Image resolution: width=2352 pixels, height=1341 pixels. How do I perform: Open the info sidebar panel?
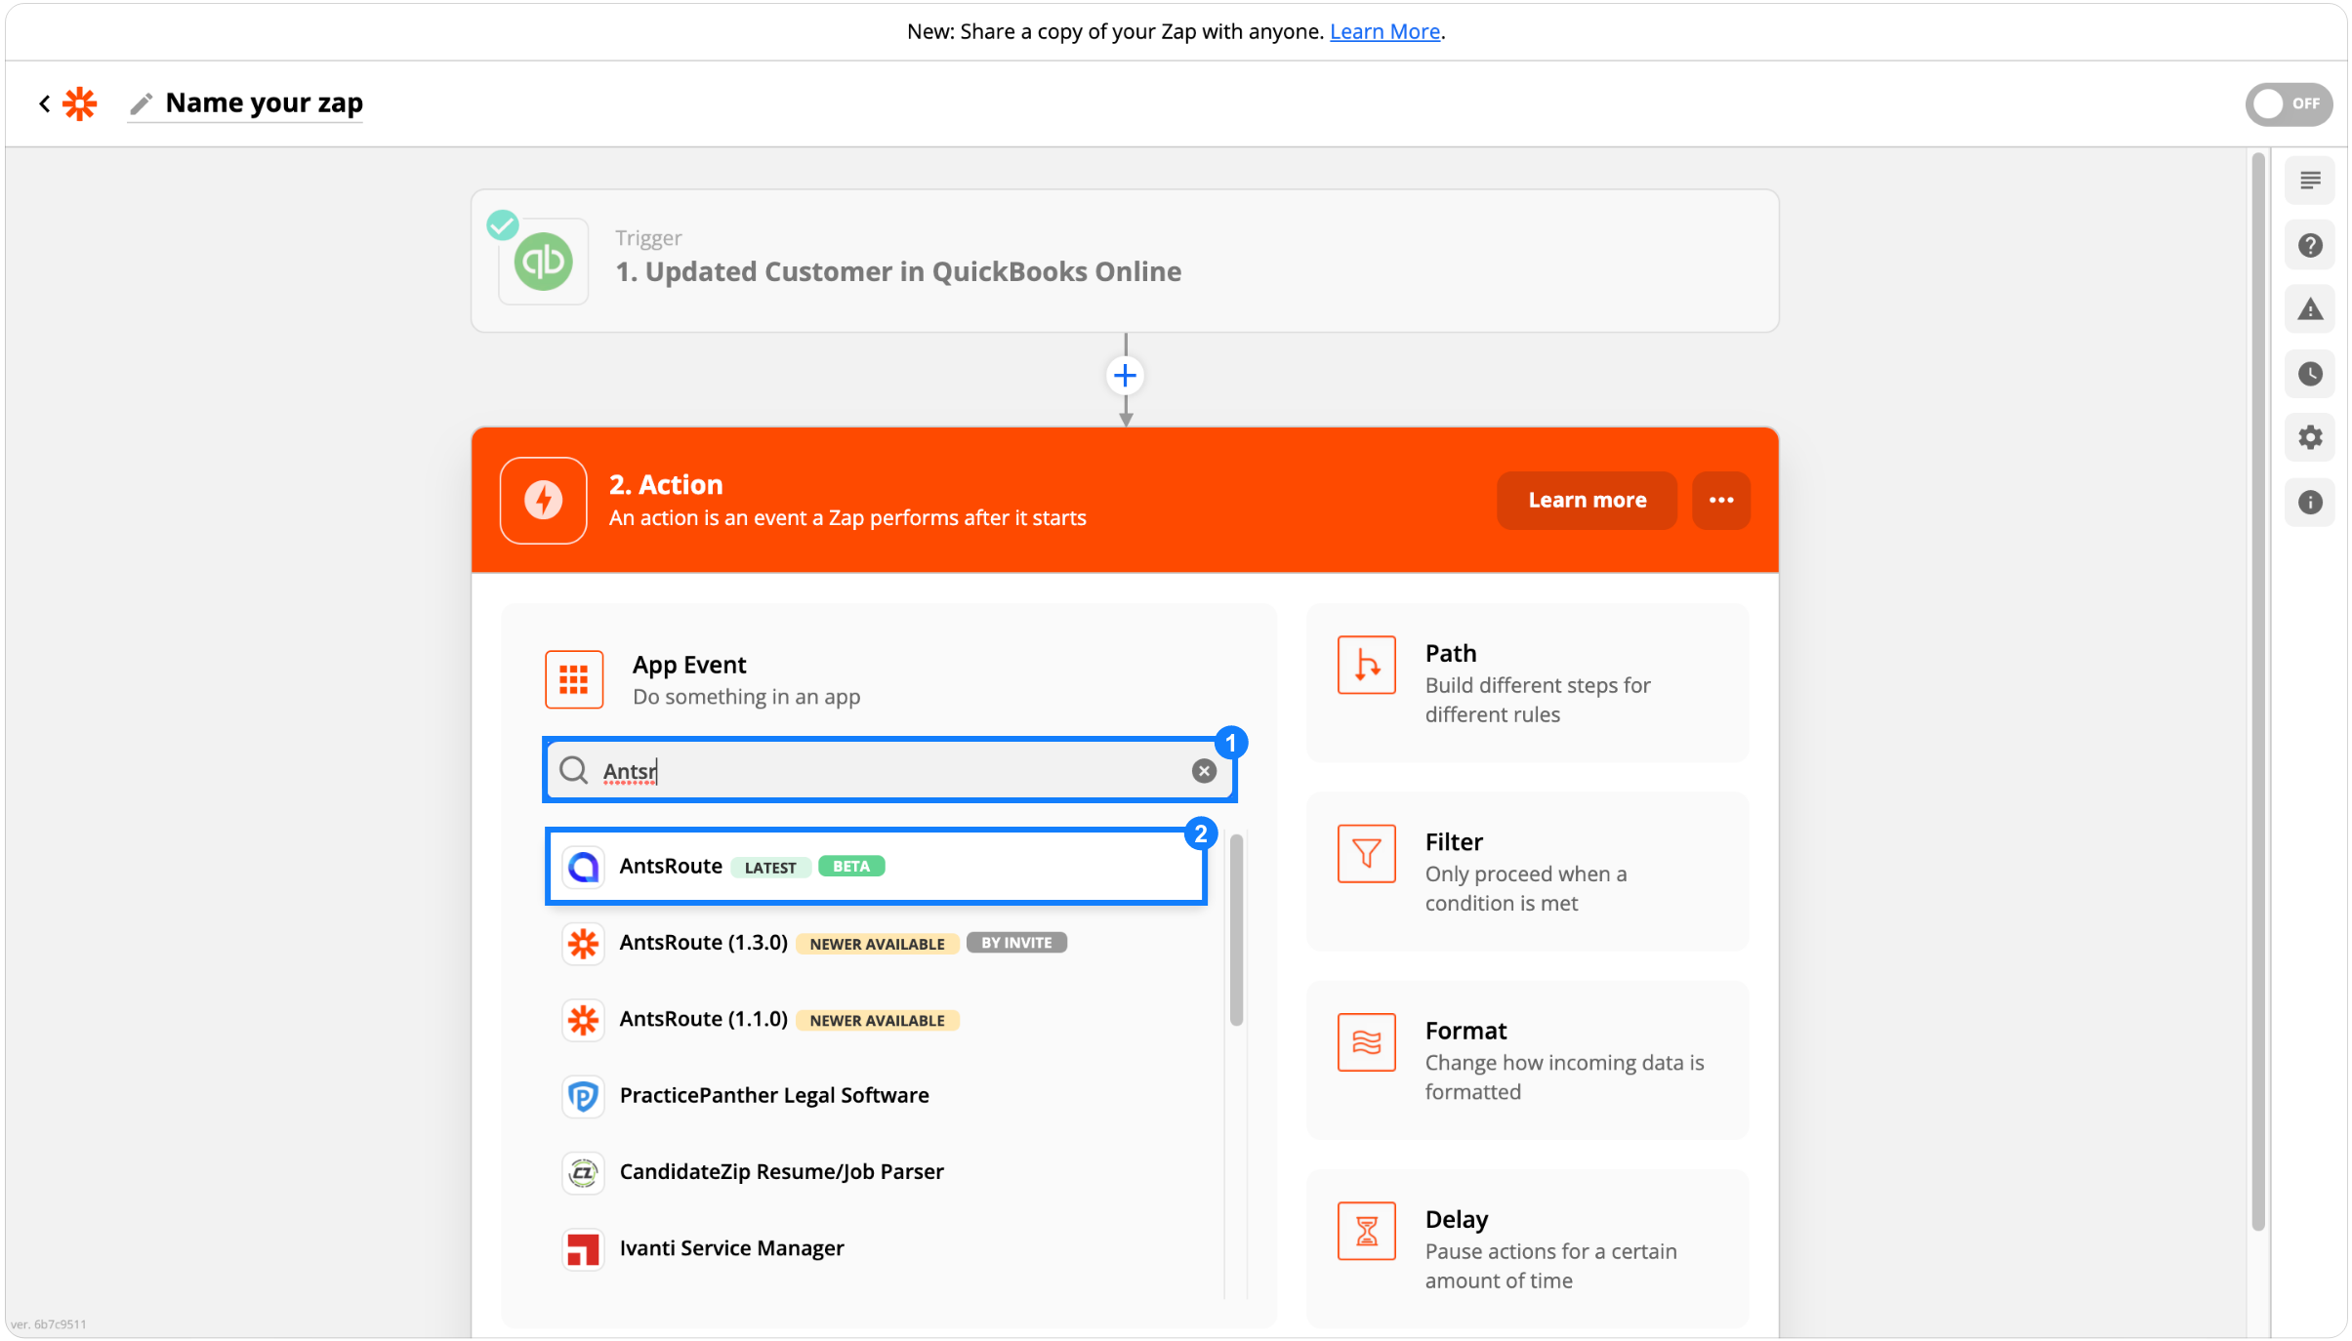[x=2310, y=503]
